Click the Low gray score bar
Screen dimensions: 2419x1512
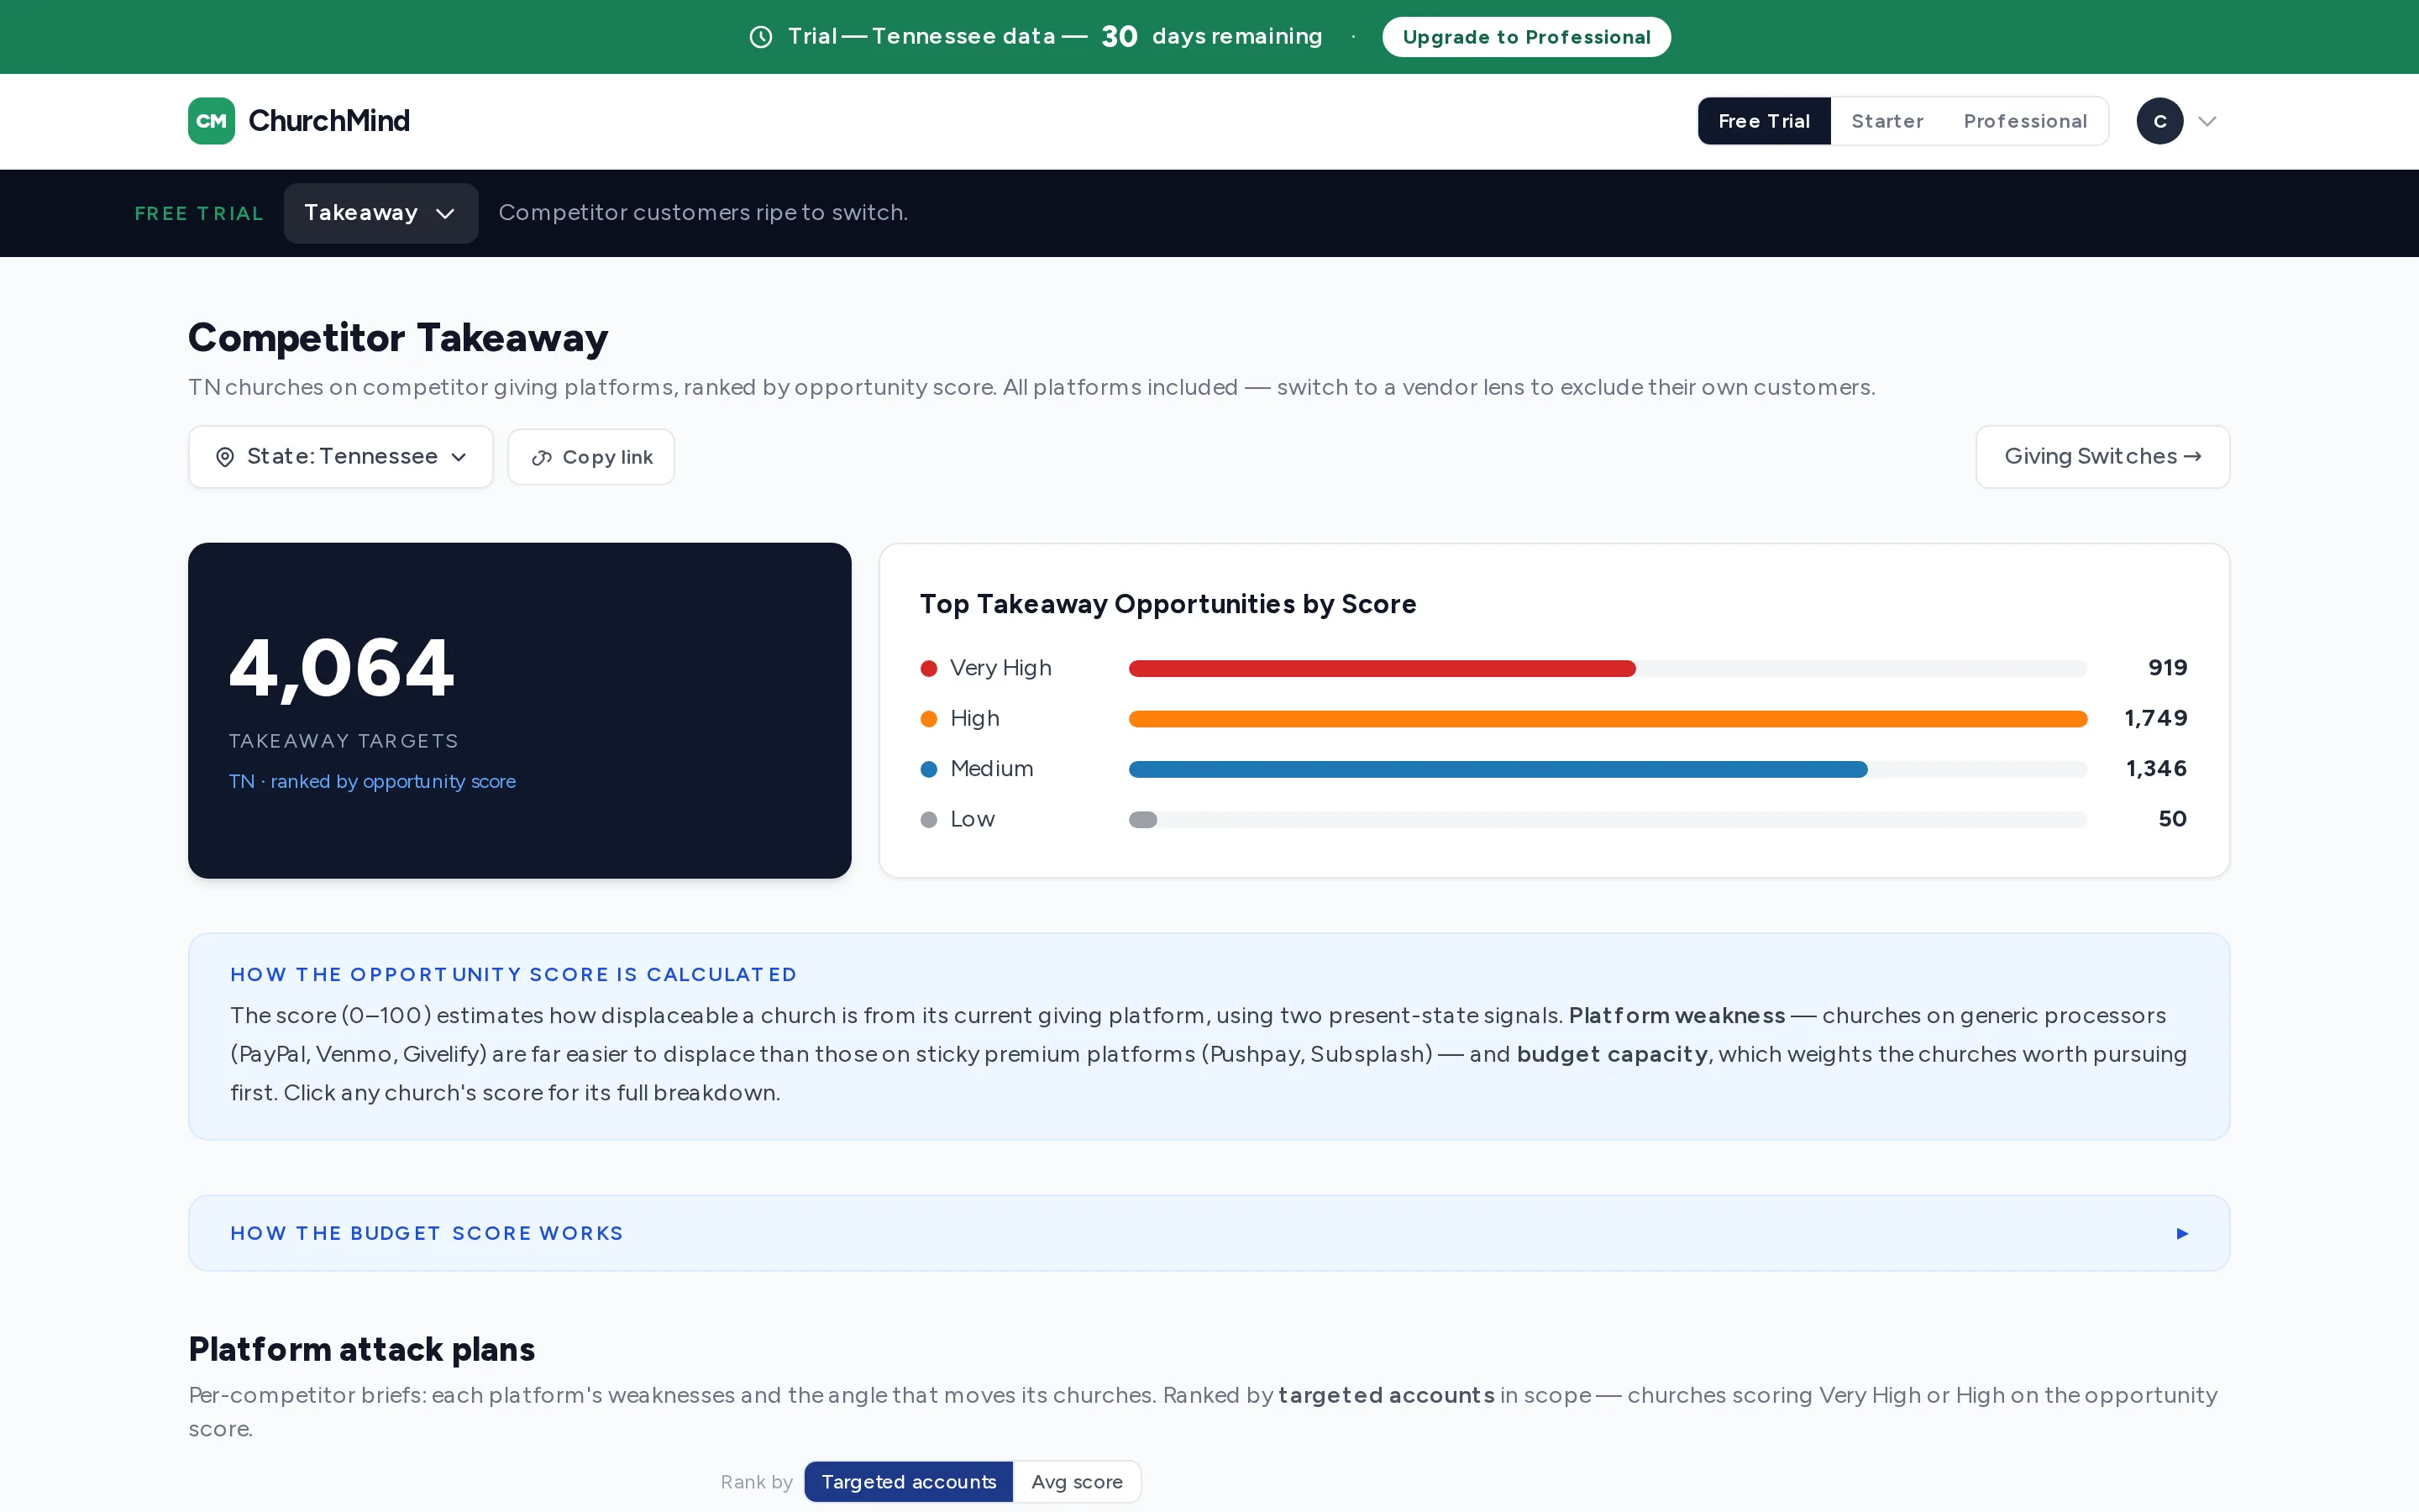(x=1142, y=820)
